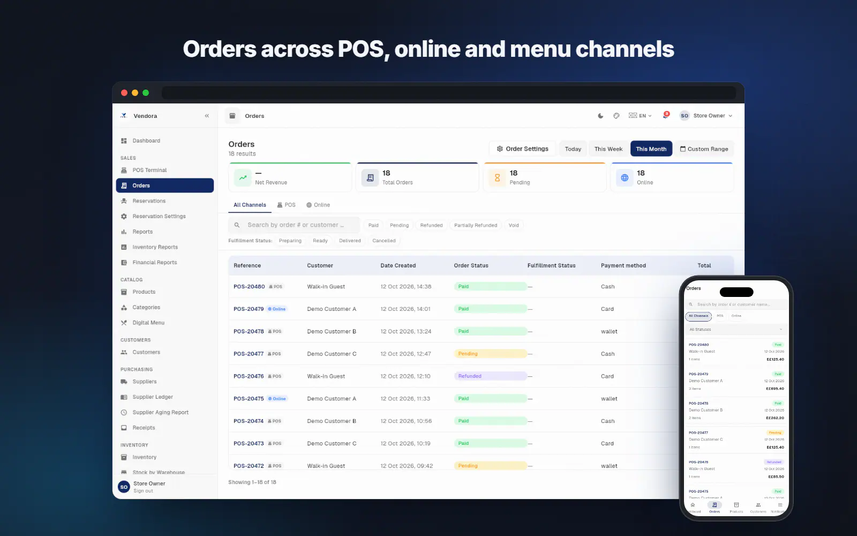Filter orders by Refunded status chip

pyautogui.click(x=431, y=225)
